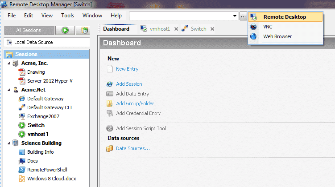The height and width of the screenshot is (187, 335).
Task: Click the PDF icon next to Drawing
Action: 22,72
